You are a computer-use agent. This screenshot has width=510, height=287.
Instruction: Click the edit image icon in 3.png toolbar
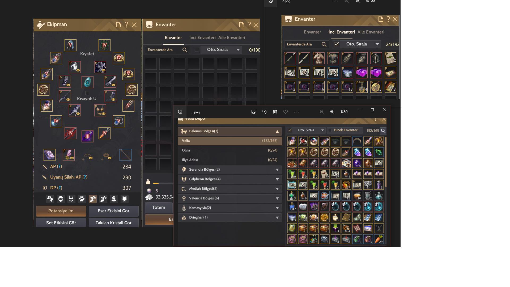click(254, 112)
